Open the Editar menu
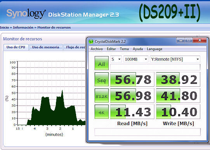The height and width of the screenshot is (150, 210). (x=111, y=49)
